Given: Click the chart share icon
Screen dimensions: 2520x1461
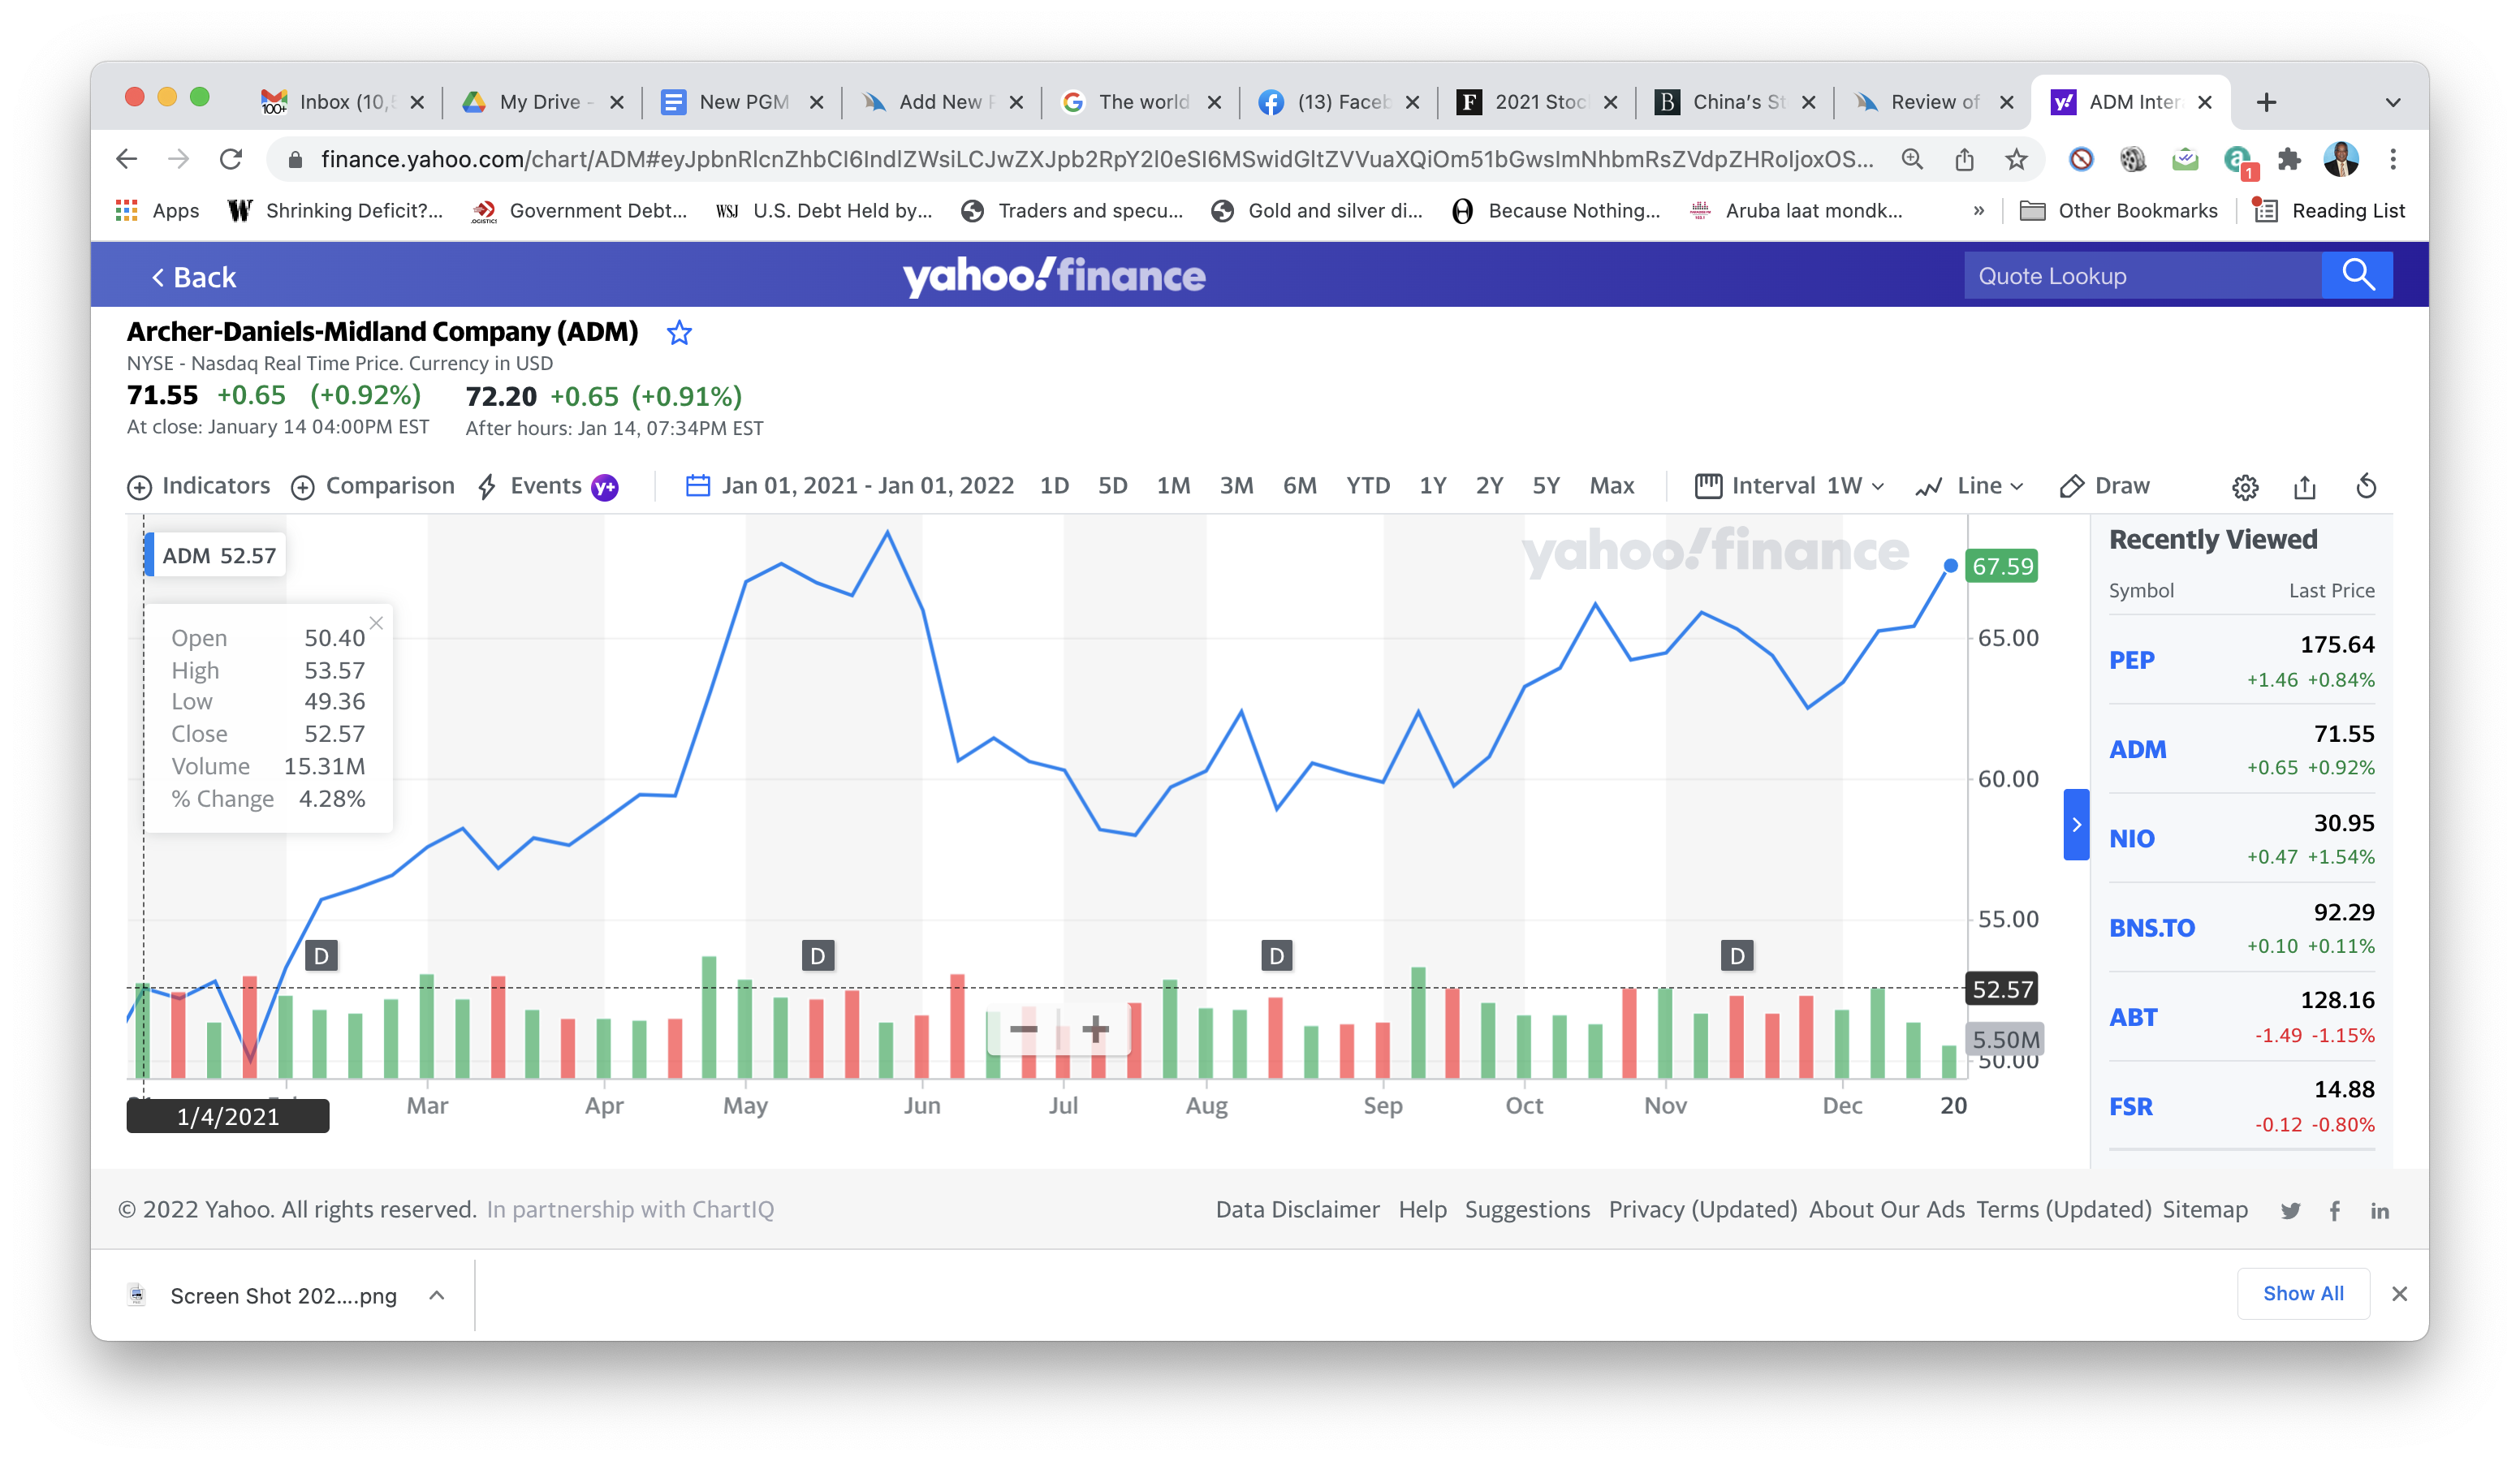Looking at the screenshot, I should tap(2304, 487).
